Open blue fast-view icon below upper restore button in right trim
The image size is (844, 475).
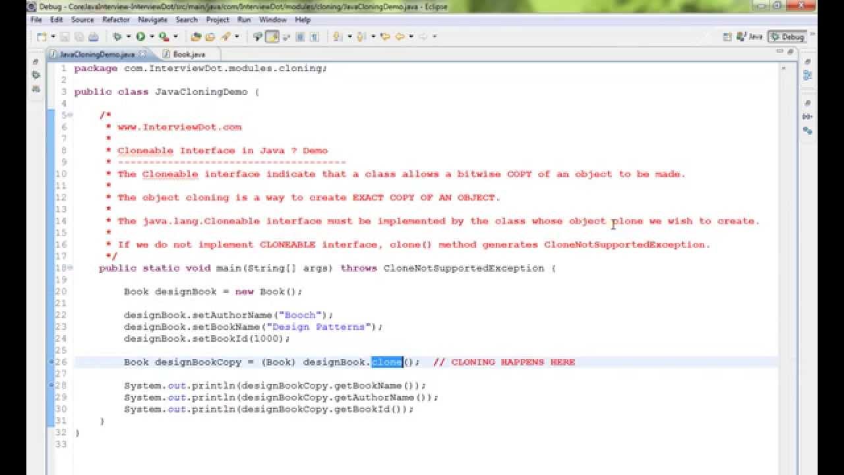[x=808, y=75]
